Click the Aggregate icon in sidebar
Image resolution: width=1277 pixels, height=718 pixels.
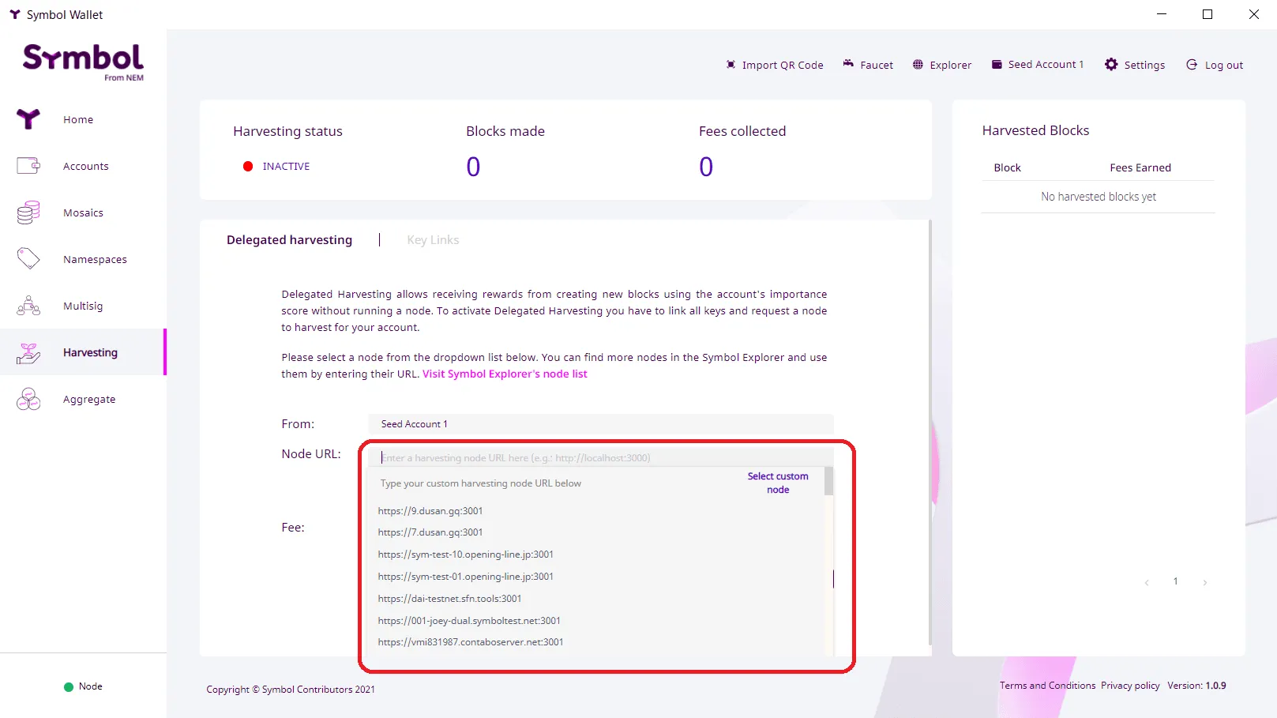tap(28, 400)
